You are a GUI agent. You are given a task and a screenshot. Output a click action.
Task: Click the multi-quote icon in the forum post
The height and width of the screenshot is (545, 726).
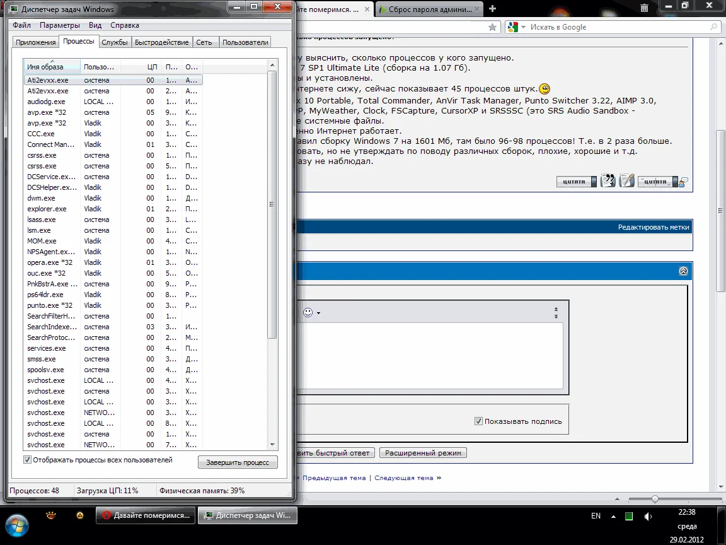pyautogui.click(x=608, y=180)
